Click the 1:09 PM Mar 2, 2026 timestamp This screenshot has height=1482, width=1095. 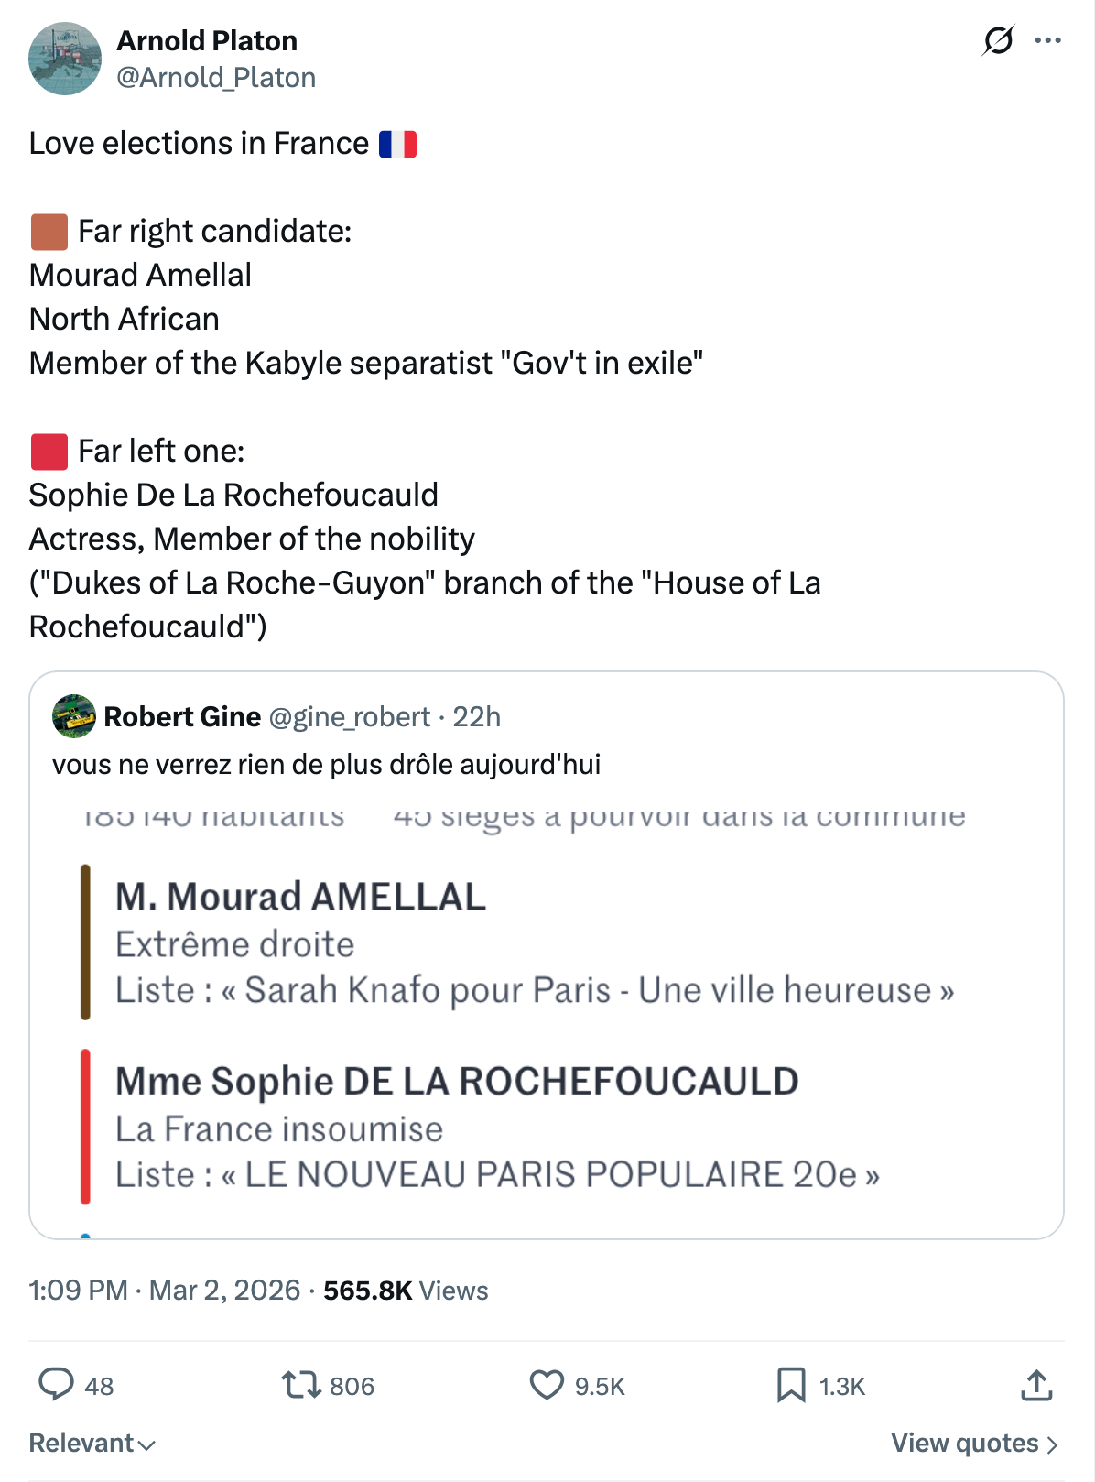point(165,1290)
